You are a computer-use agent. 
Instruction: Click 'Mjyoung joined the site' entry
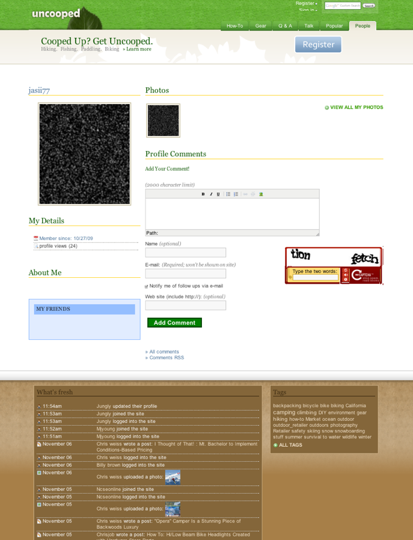[x=122, y=429]
